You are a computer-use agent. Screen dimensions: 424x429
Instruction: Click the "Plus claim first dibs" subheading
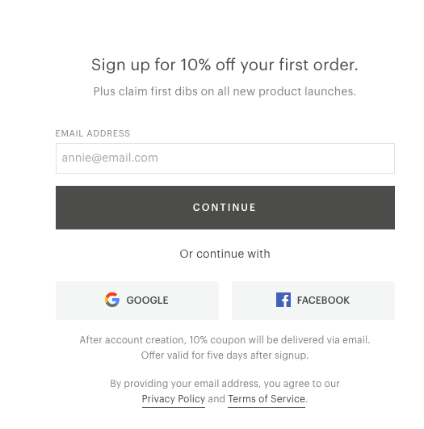pyautogui.click(x=225, y=91)
